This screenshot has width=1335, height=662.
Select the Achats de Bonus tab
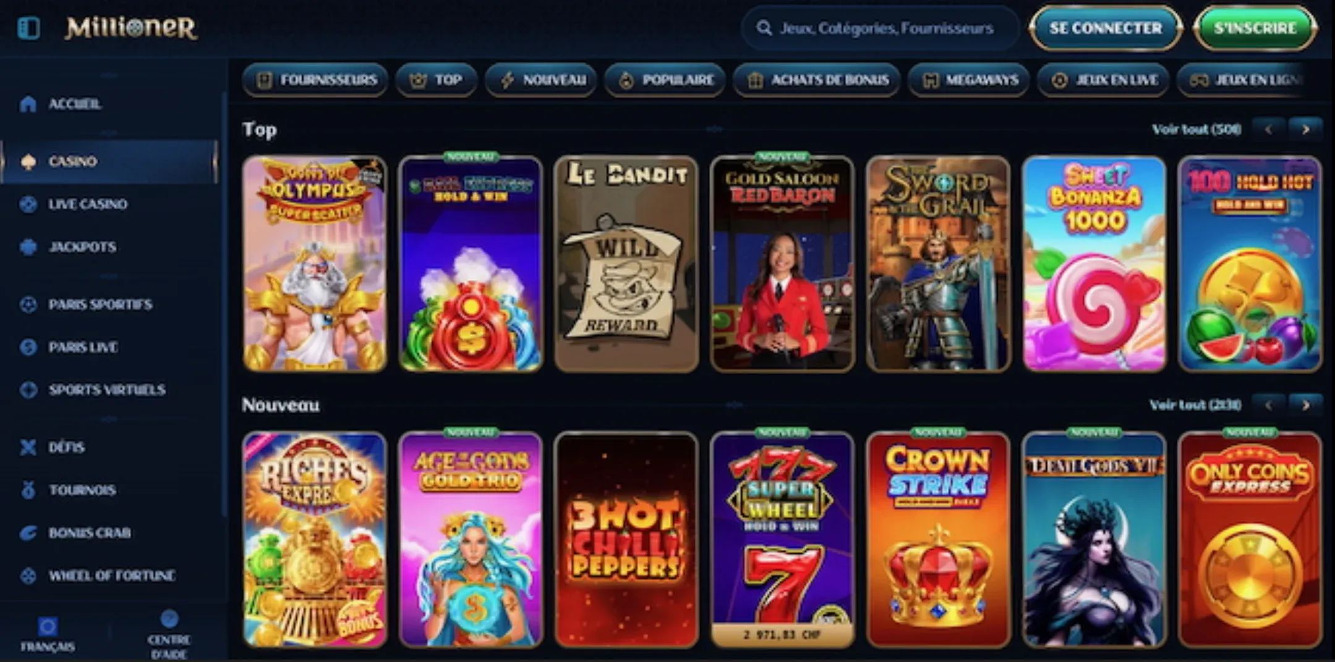click(816, 80)
